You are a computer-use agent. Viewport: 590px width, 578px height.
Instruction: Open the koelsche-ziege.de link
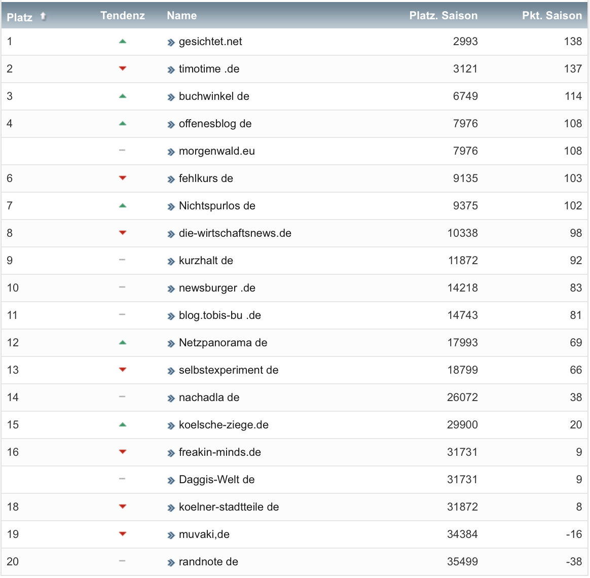click(224, 425)
